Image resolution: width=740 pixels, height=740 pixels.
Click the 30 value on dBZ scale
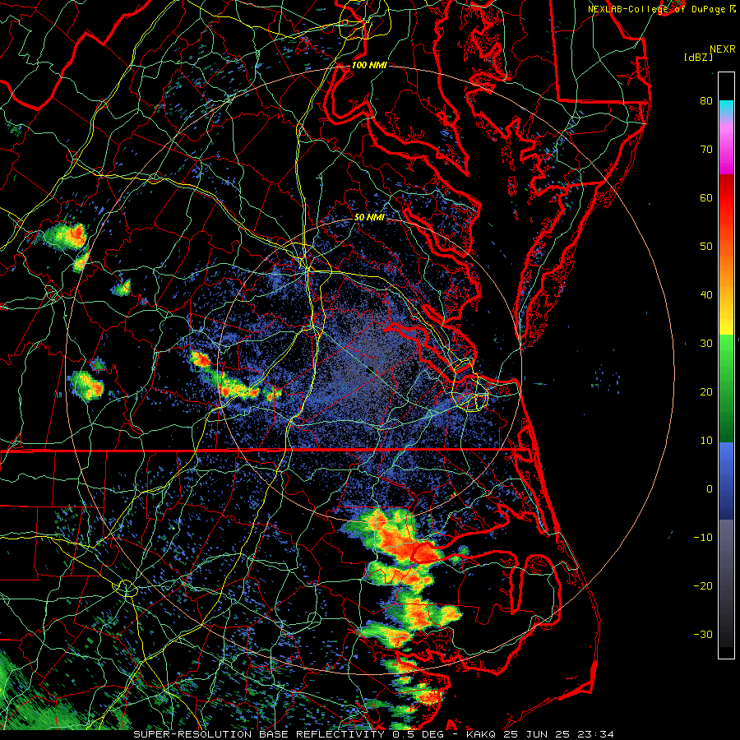point(706,343)
